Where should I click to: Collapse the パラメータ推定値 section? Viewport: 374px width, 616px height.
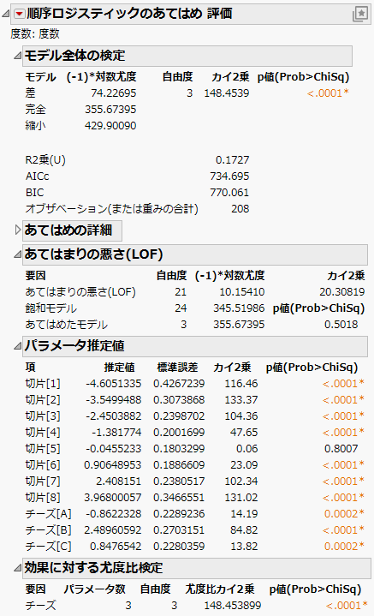(x=17, y=346)
